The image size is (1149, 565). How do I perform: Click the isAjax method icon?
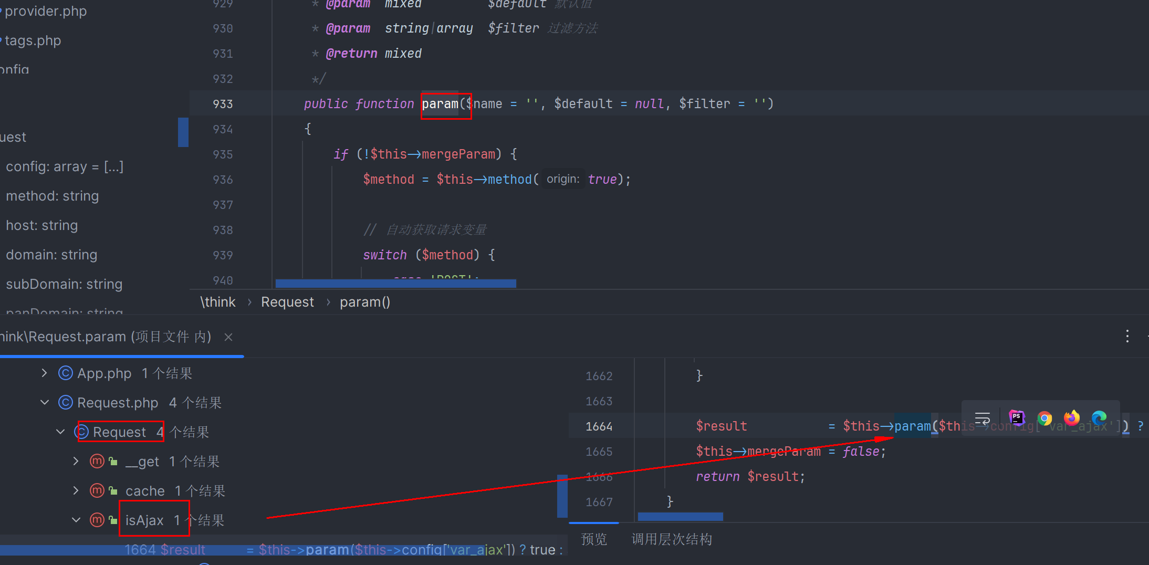pos(97,520)
